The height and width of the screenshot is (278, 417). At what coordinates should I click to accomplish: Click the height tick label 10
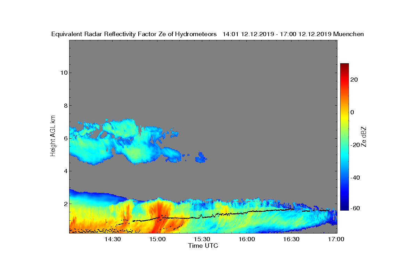(x=63, y=73)
